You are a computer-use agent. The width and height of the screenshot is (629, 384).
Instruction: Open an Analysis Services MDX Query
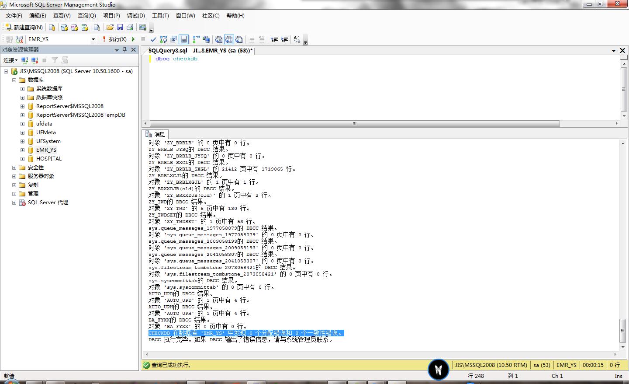pyautogui.click(x=65, y=27)
